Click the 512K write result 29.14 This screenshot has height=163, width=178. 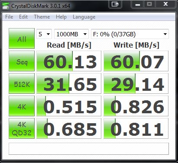coord(136,83)
